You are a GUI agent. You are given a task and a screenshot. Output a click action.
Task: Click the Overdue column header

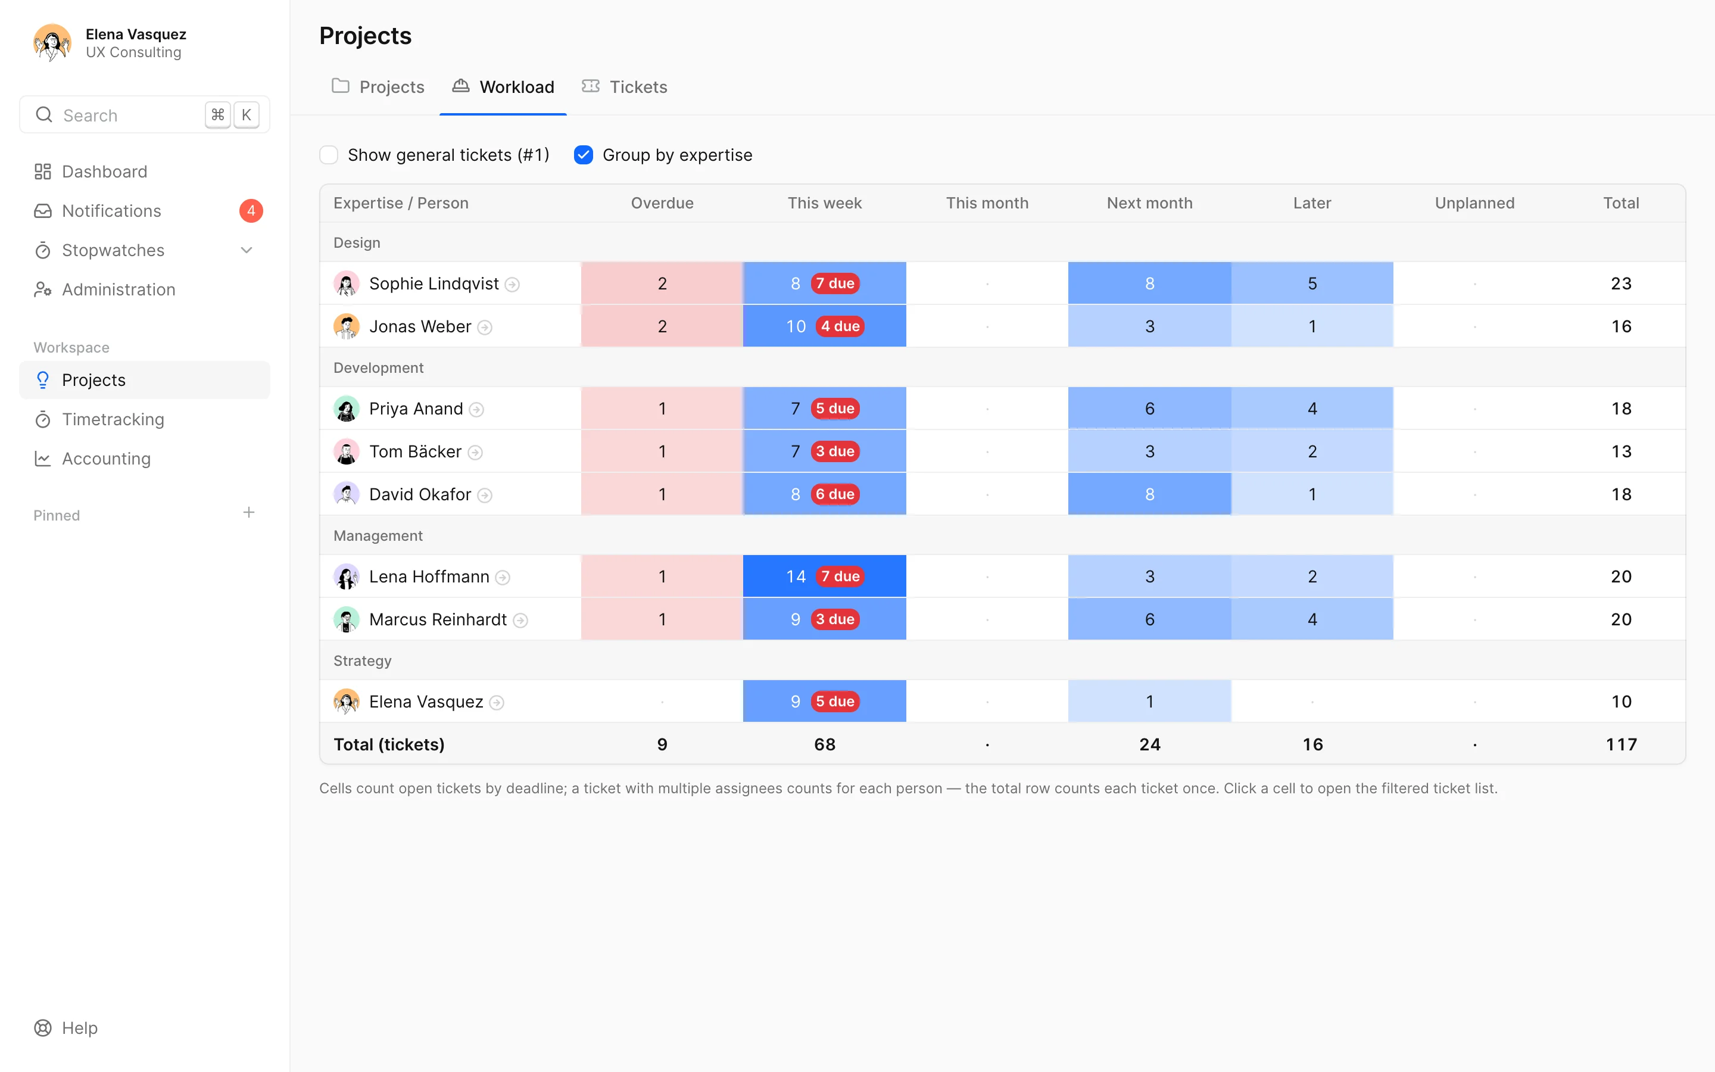(x=662, y=202)
